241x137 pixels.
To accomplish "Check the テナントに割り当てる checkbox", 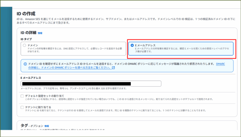I will coord(22,107).
